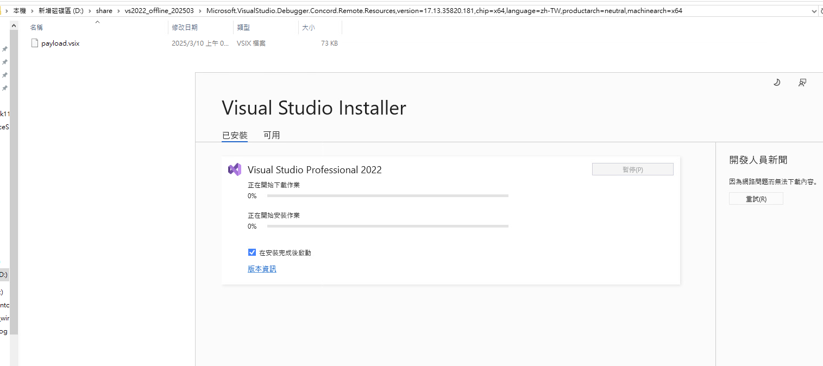This screenshot has width=823, height=366.
Task: Sort files by the 名稱 column header
Action: click(36, 27)
